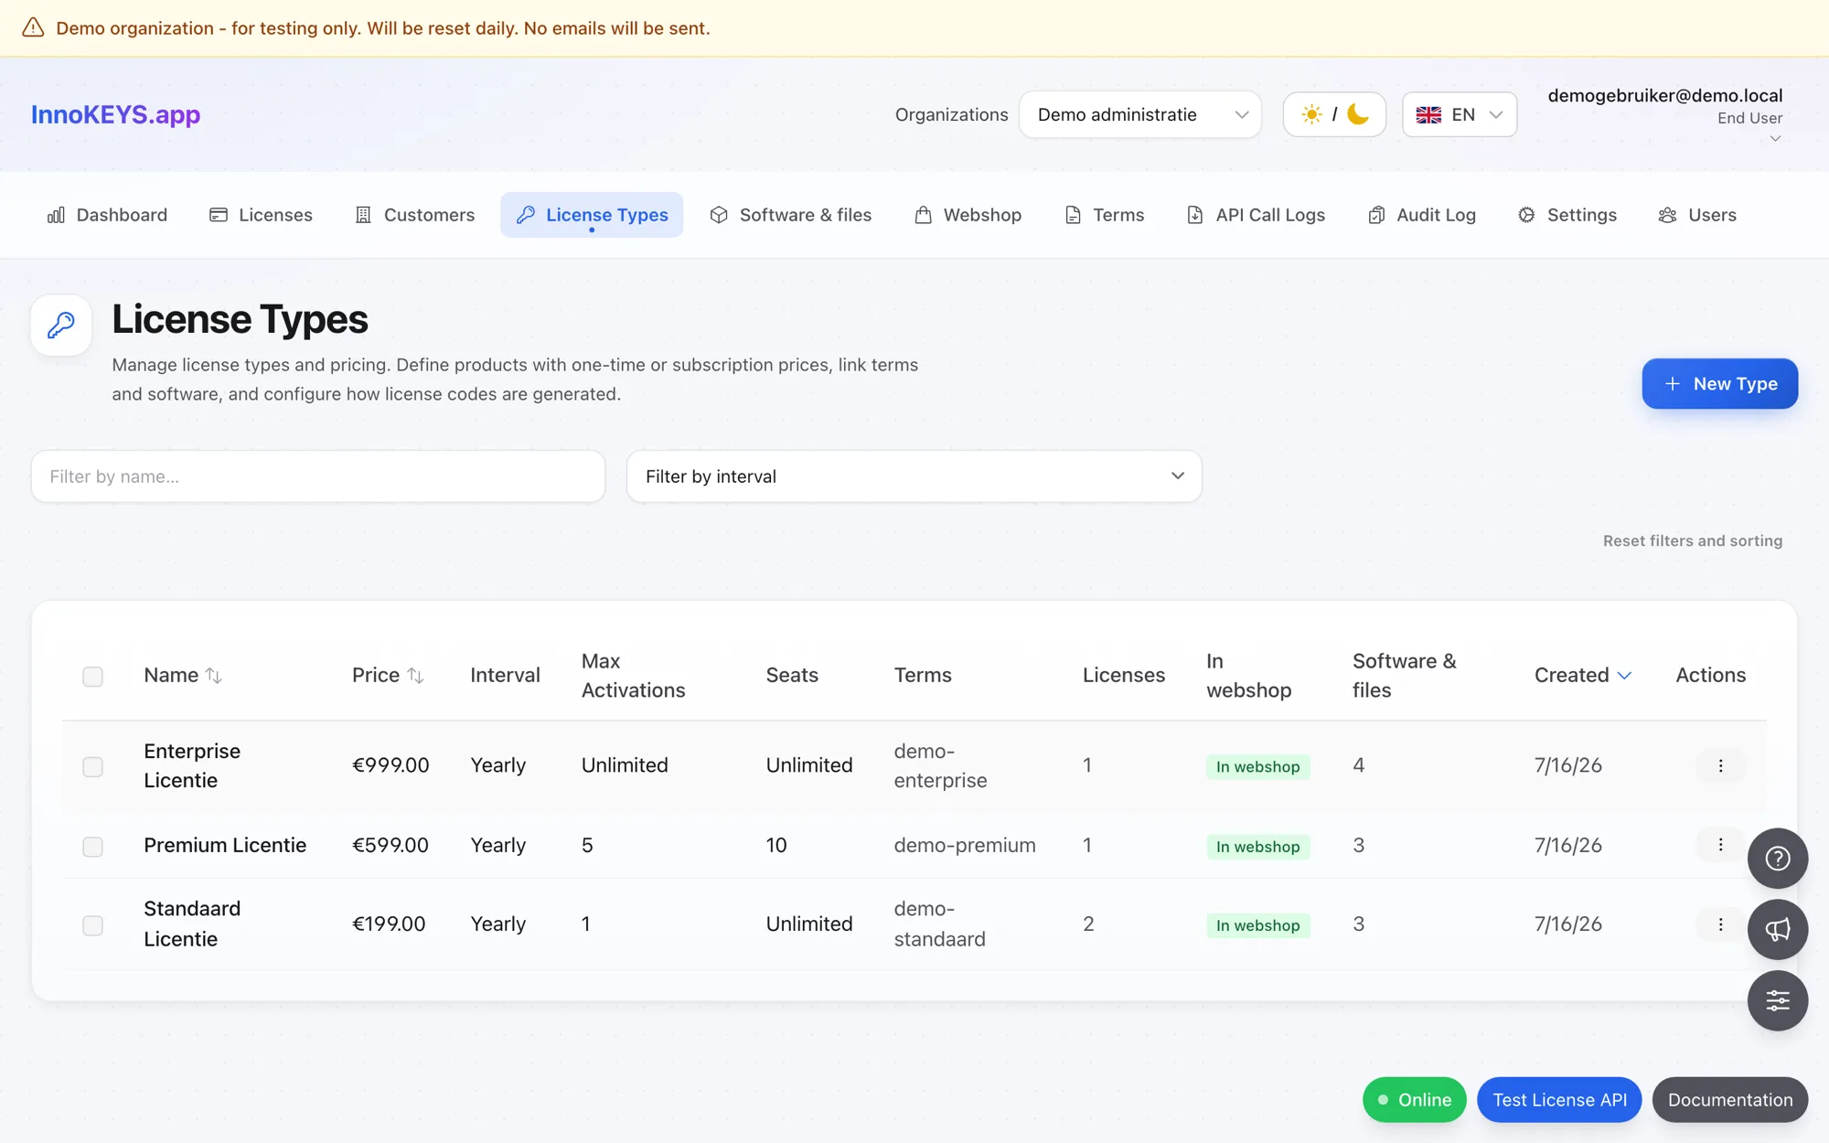Click the New Type button
The image size is (1829, 1143).
click(x=1719, y=384)
